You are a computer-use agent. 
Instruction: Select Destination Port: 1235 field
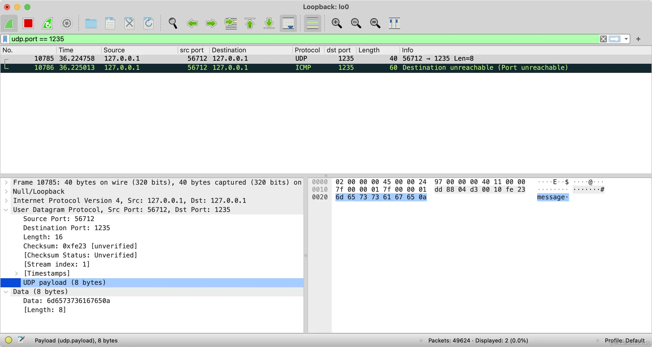67,228
